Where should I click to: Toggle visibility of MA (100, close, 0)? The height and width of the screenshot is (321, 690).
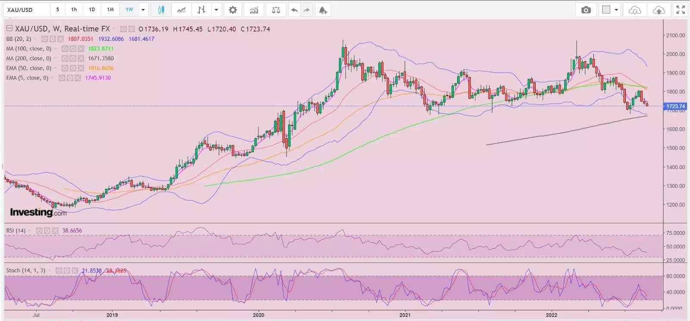coord(65,49)
